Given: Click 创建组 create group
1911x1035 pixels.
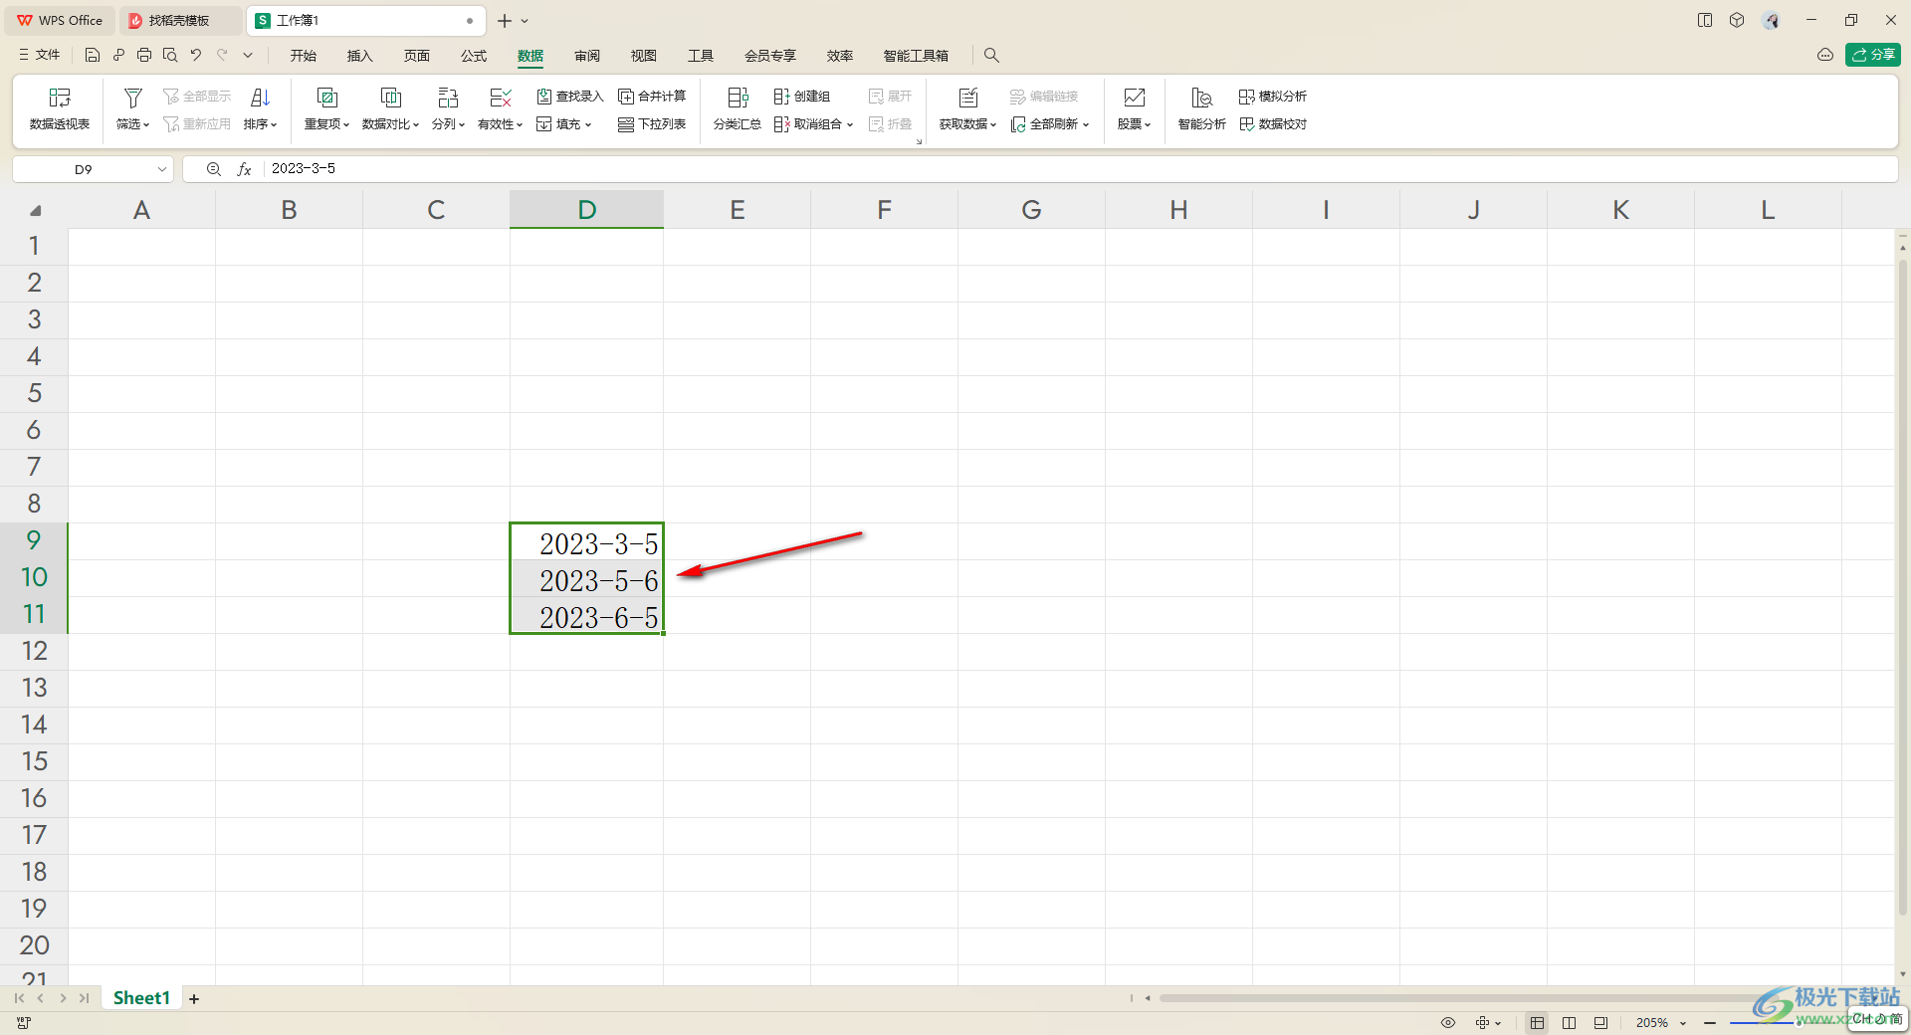Looking at the screenshot, I should pyautogui.click(x=802, y=97).
